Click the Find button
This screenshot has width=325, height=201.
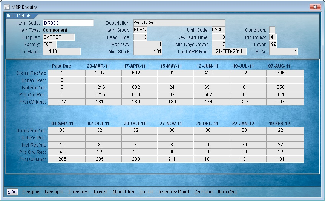[x=12, y=192]
